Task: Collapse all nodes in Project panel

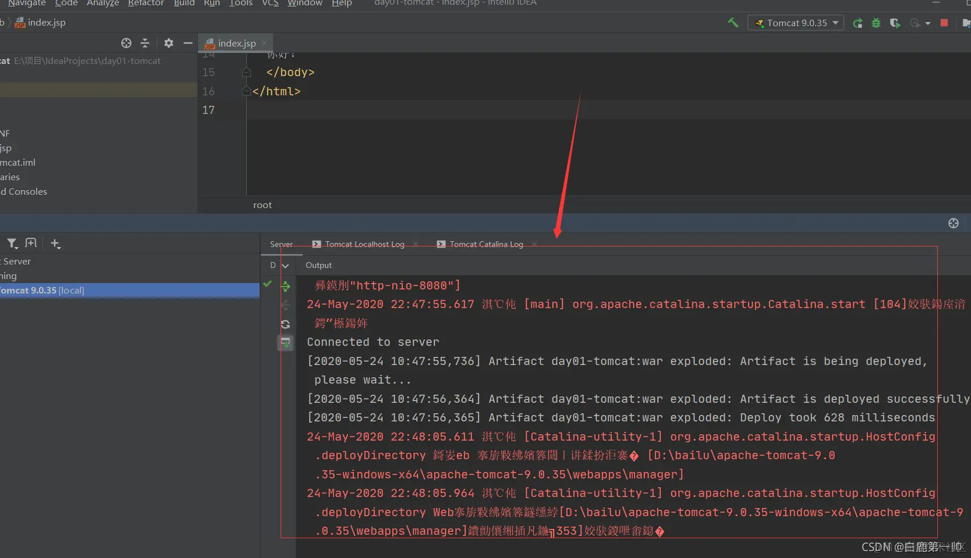Action: click(145, 43)
